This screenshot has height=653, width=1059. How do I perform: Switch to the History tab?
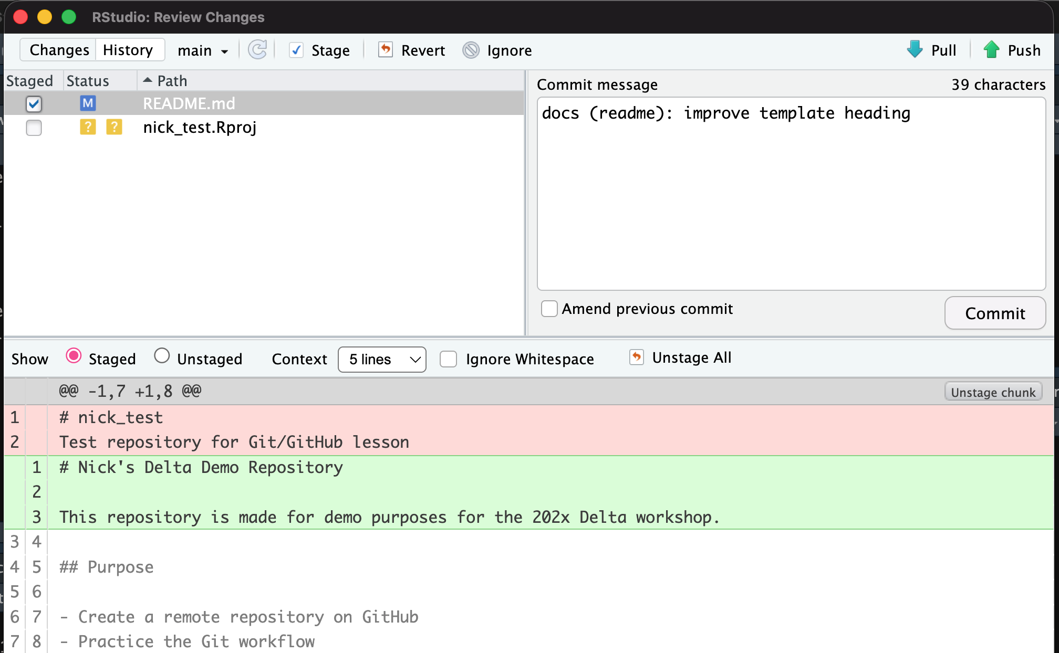click(128, 50)
